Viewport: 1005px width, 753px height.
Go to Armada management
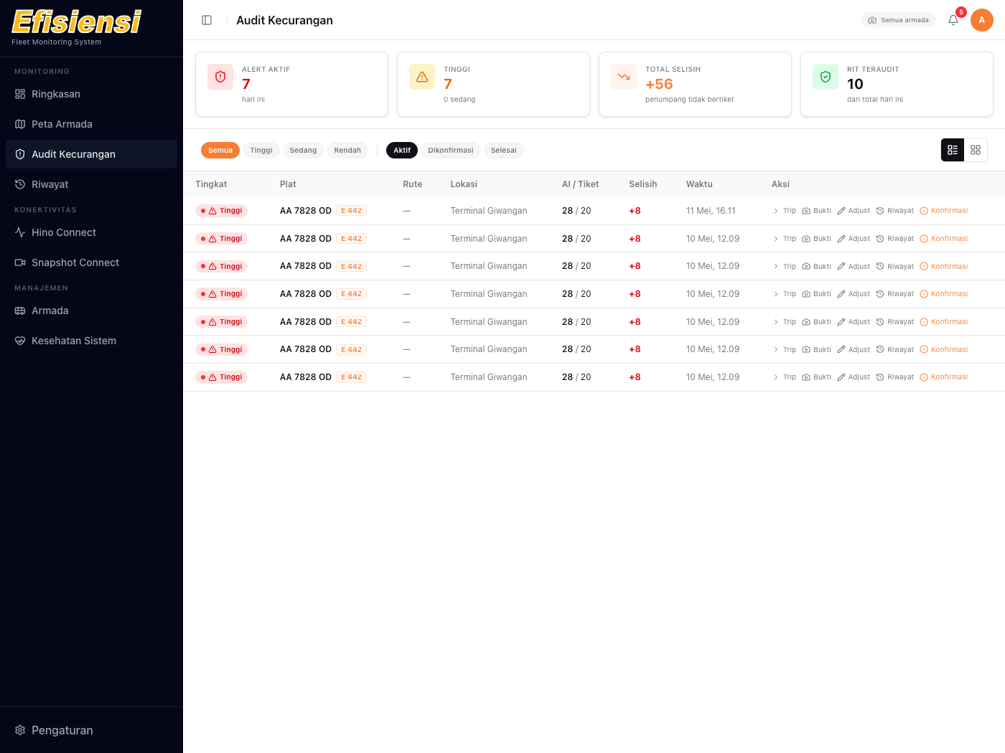[x=91, y=311]
